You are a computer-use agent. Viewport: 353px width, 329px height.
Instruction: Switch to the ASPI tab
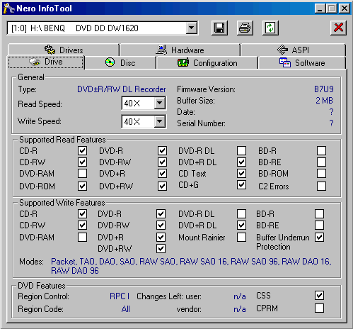[293, 50]
